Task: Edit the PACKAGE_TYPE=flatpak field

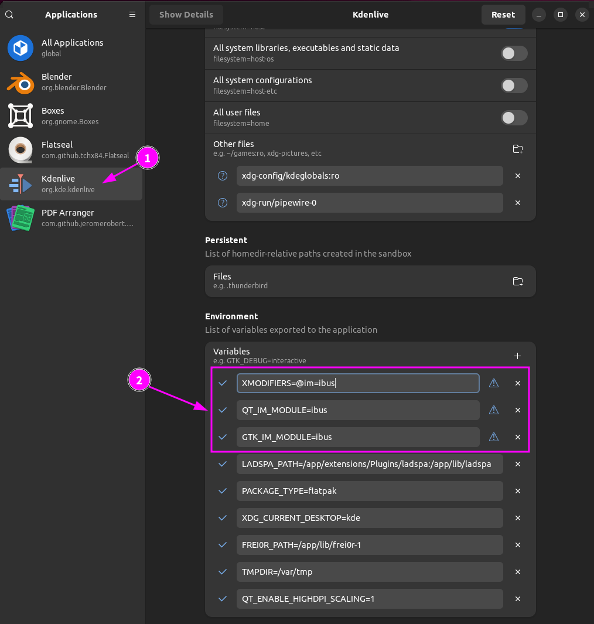Action: (x=370, y=491)
